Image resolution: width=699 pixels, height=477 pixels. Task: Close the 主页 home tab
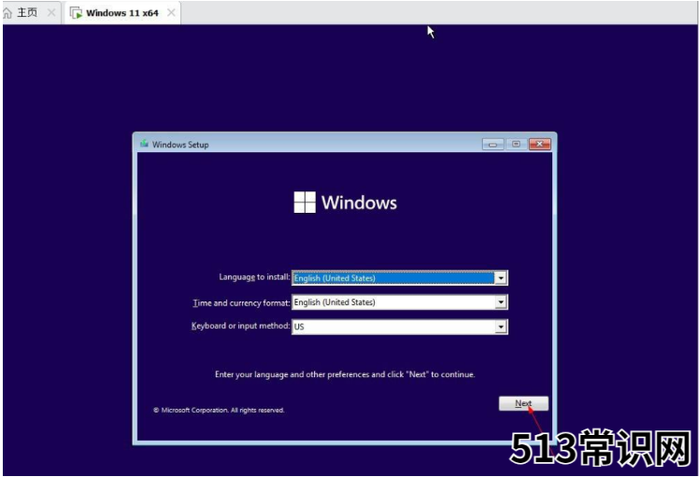(51, 12)
